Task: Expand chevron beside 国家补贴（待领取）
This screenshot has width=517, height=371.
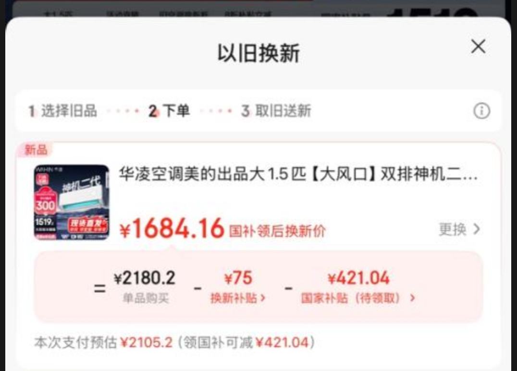Action: (412, 298)
